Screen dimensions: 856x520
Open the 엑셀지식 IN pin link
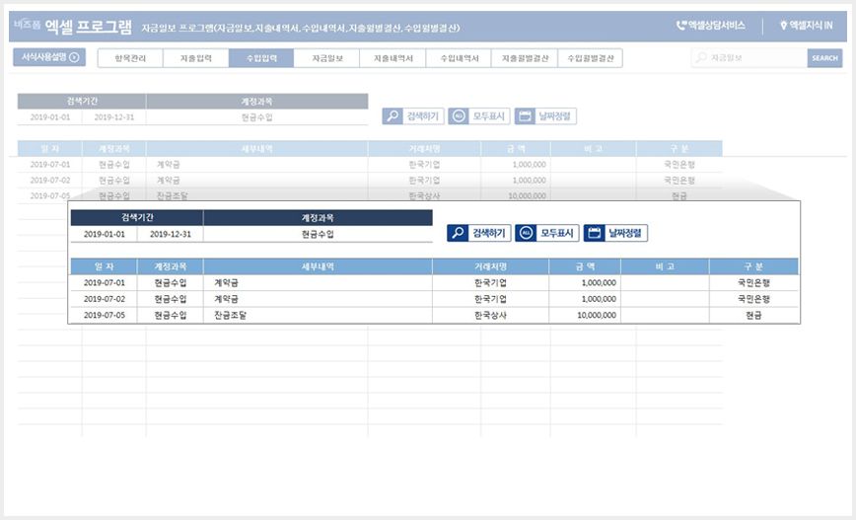click(807, 25)
